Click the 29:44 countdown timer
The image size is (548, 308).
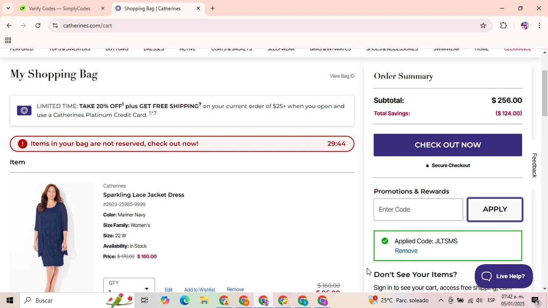(336, 144)
